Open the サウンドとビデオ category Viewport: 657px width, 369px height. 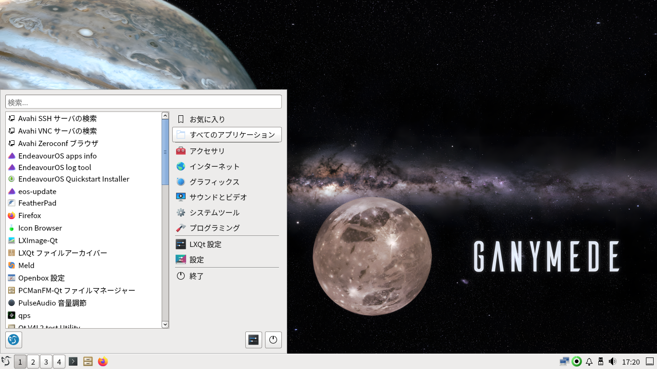(x=227, y=197)
